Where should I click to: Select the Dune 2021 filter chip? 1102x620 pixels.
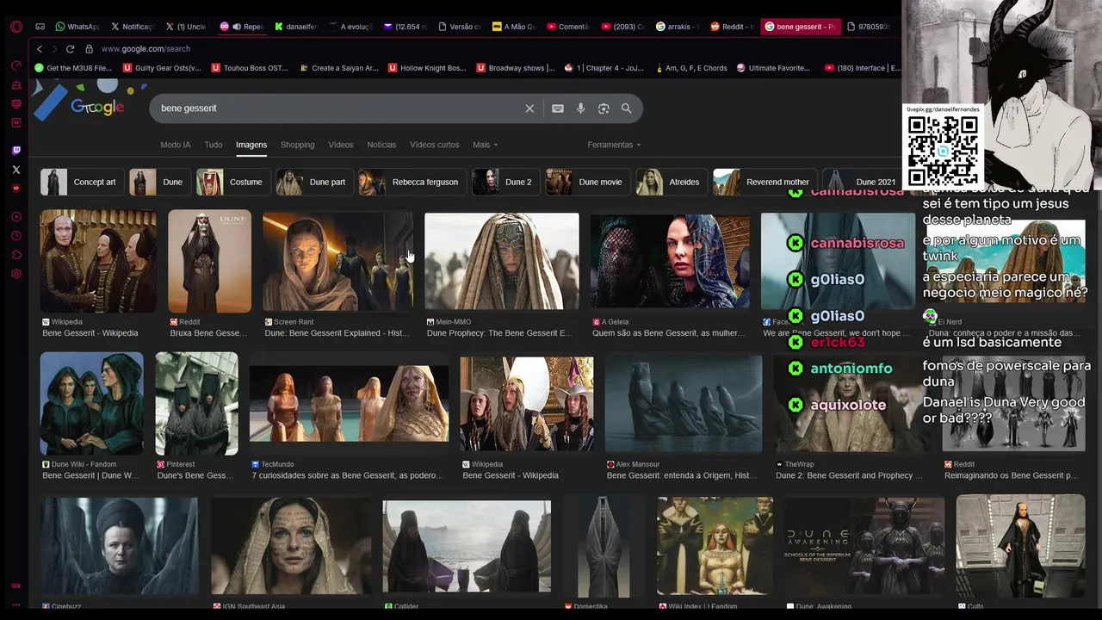coord(862,182)
